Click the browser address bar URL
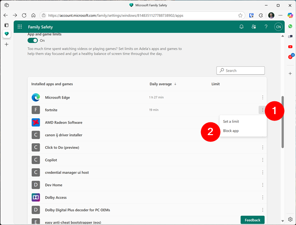The width and height of the screenshot is (296, 225). click(116, 16)
